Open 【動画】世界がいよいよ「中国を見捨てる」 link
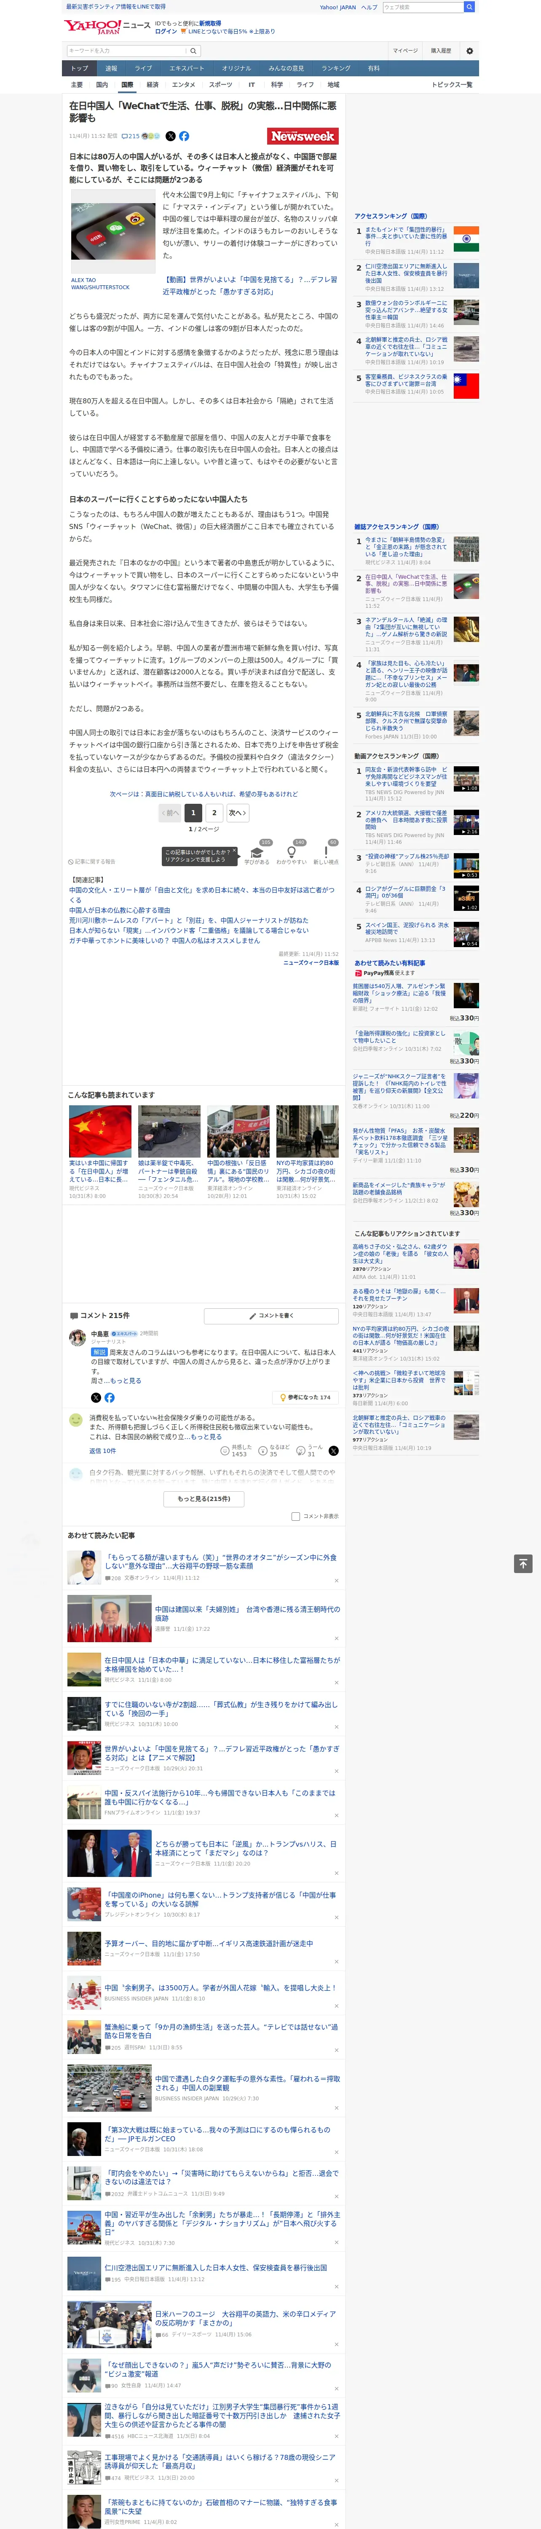 (249, 286)
